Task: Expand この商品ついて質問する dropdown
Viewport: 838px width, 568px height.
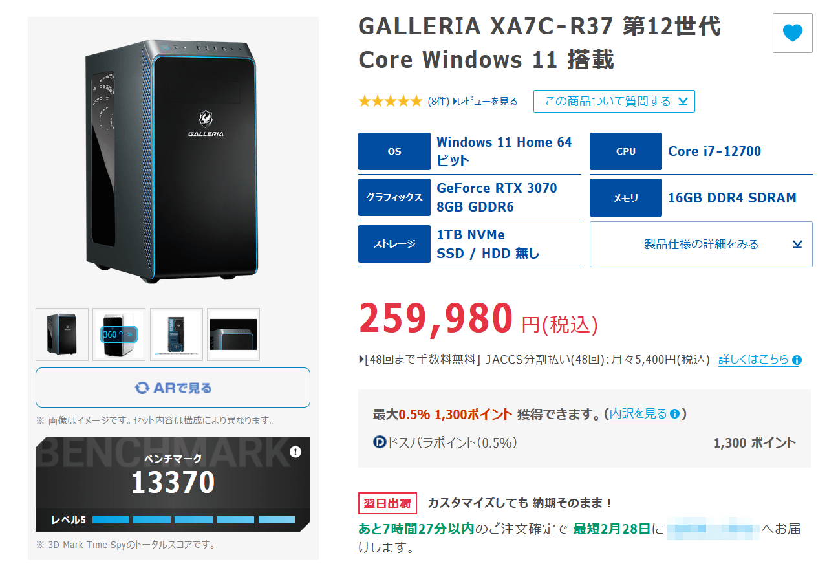Action: (x=614, y=102)
